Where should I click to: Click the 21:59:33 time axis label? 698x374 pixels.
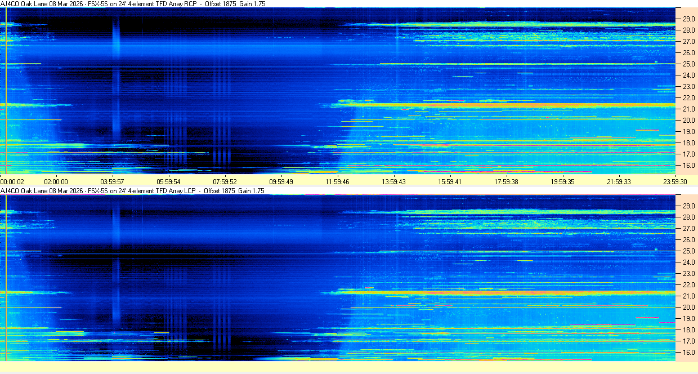(x=619, y=181)
